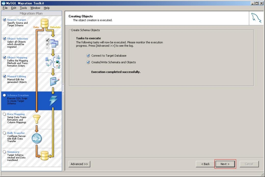The width and height of the screenshot is (265, 177).
Task: Click the Summary step indicator
Action: click(x=4, y=152)
